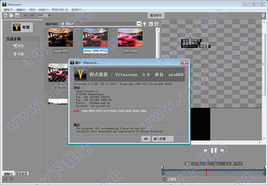Click the green end marker on timeline
Image resolution: width=268 pixels, height=185 pixels.
265,169
